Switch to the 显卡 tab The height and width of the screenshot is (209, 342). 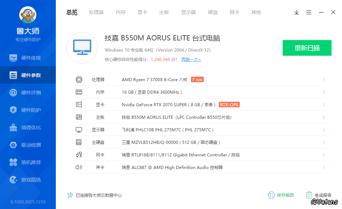click(142, 13)
